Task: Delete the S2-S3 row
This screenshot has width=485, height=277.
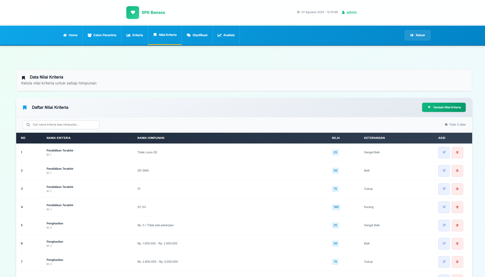Action: 457,207
